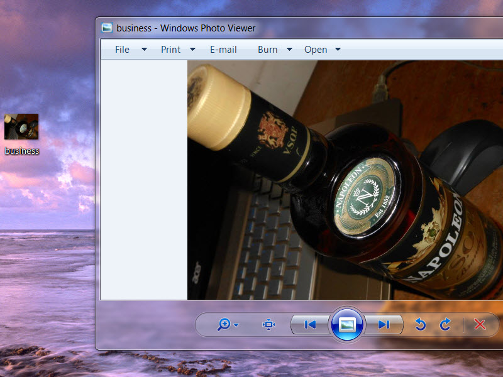Expand the Open dropdown arrow
This screenshot has height=377, width=503.
pyautogui.click(x=338, y=50)
